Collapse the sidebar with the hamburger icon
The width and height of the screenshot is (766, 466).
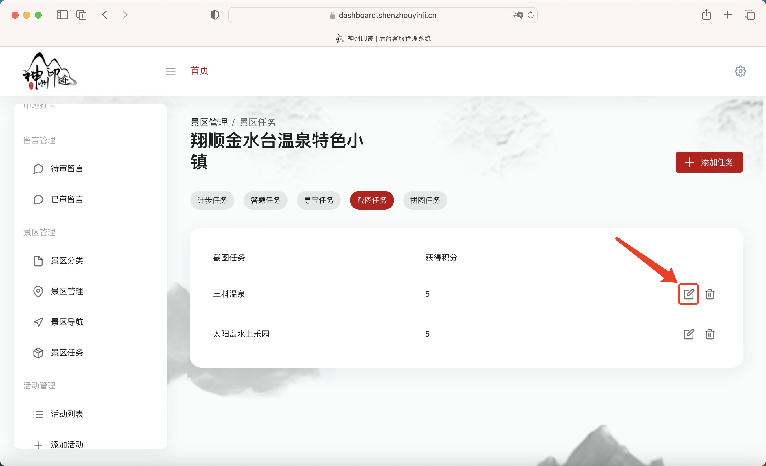click(170, 71)
